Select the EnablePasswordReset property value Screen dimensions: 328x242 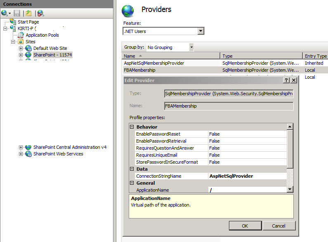point(247,134)
